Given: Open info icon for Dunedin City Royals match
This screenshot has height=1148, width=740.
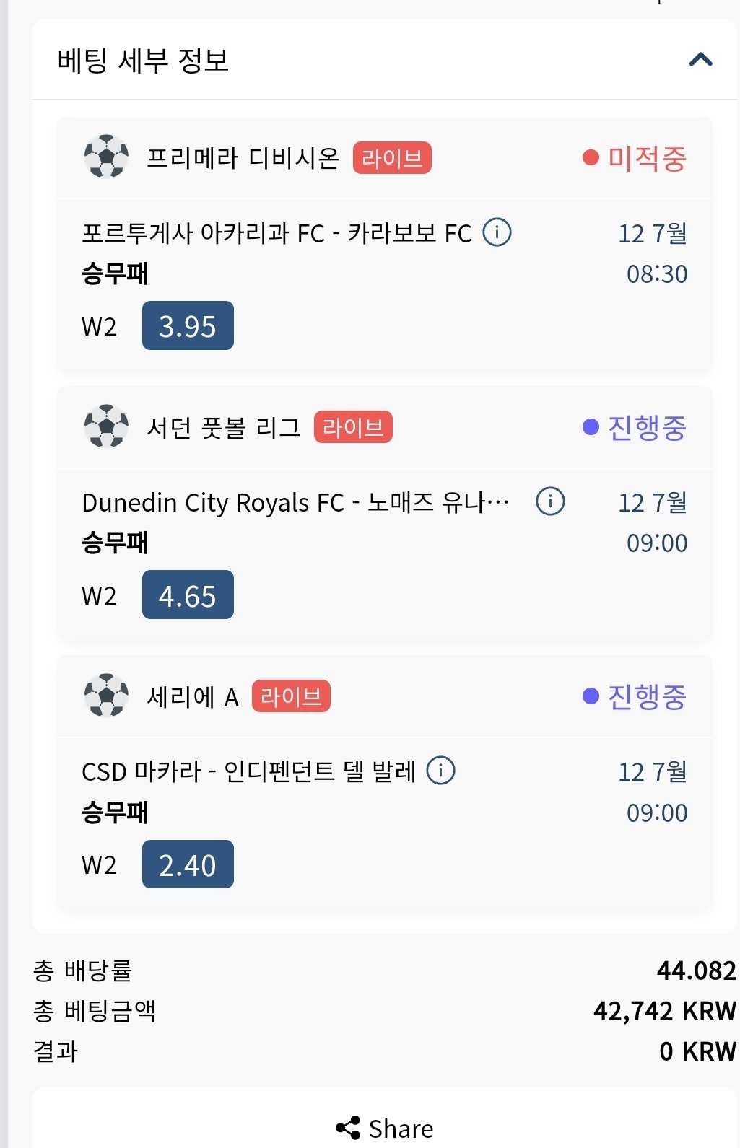Looking at the screenshot, I should coord(550,501).
